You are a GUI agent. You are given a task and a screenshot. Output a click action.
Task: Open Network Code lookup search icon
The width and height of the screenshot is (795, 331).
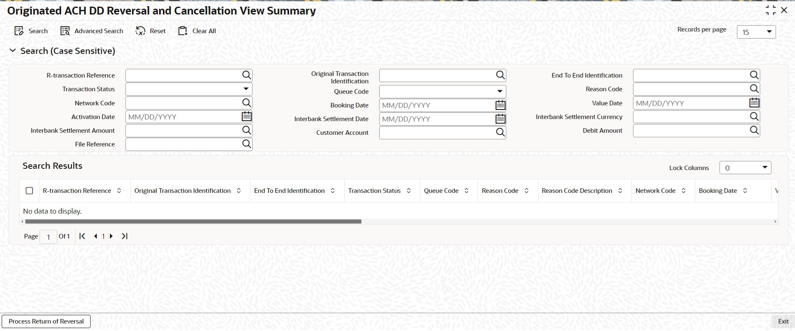[246, 102]
